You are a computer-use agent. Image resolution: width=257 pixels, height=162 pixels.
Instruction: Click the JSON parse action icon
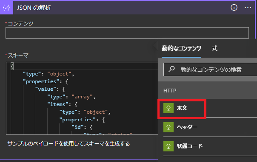tap(6, 8)
